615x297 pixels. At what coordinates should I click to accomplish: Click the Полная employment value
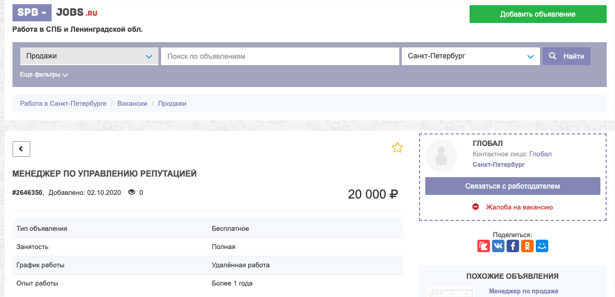point(224,247)
